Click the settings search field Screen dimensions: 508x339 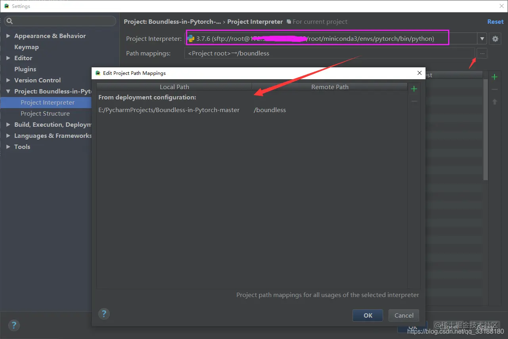(60, 21)
